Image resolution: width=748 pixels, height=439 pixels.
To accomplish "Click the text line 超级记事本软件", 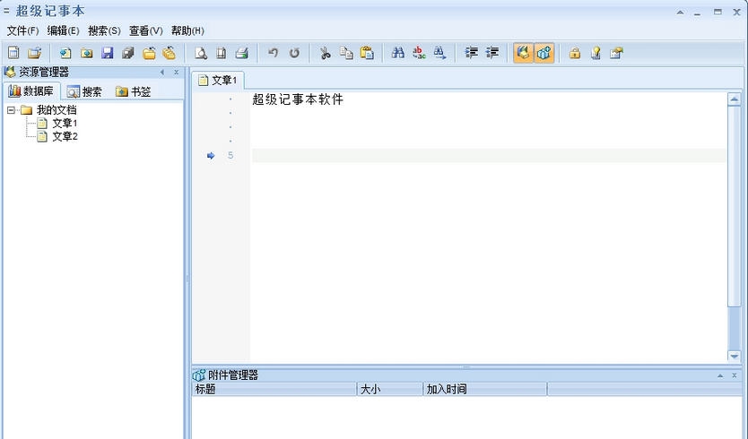I will (298, 99).
